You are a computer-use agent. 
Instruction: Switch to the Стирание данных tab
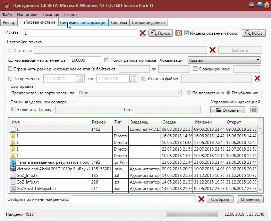(x=149, y=23)
